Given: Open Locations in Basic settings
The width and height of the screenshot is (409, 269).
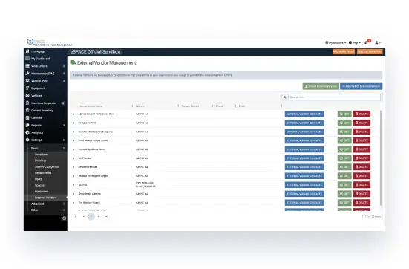Looking at the screenshot, I should [x=41, y=155].
